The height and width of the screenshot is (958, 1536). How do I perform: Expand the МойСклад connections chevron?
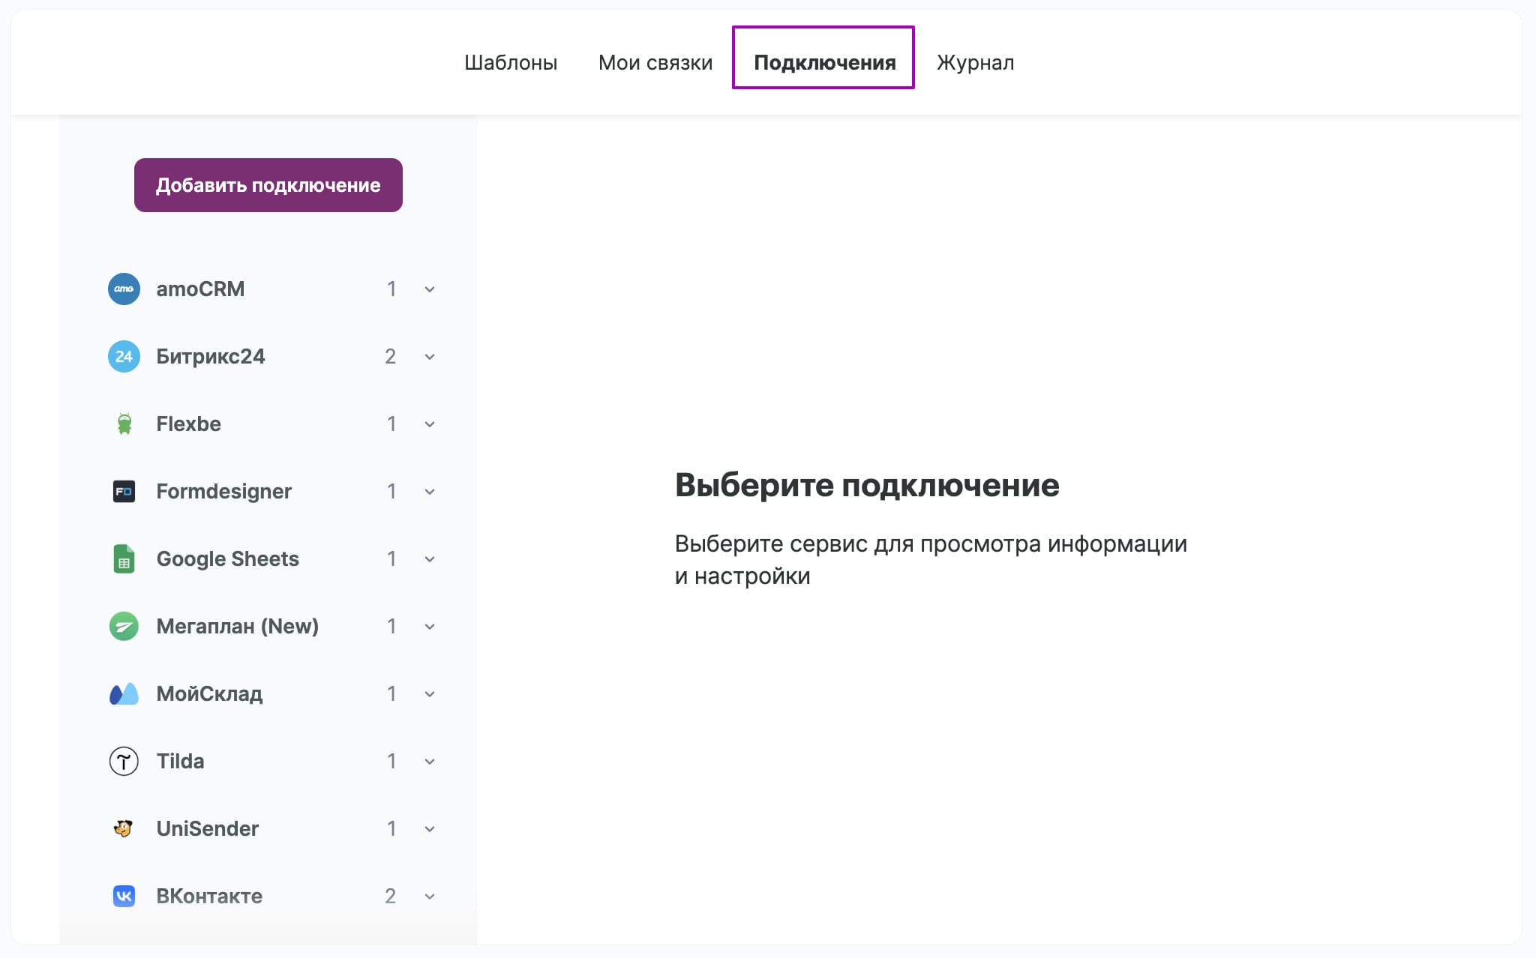coord(430,694)
